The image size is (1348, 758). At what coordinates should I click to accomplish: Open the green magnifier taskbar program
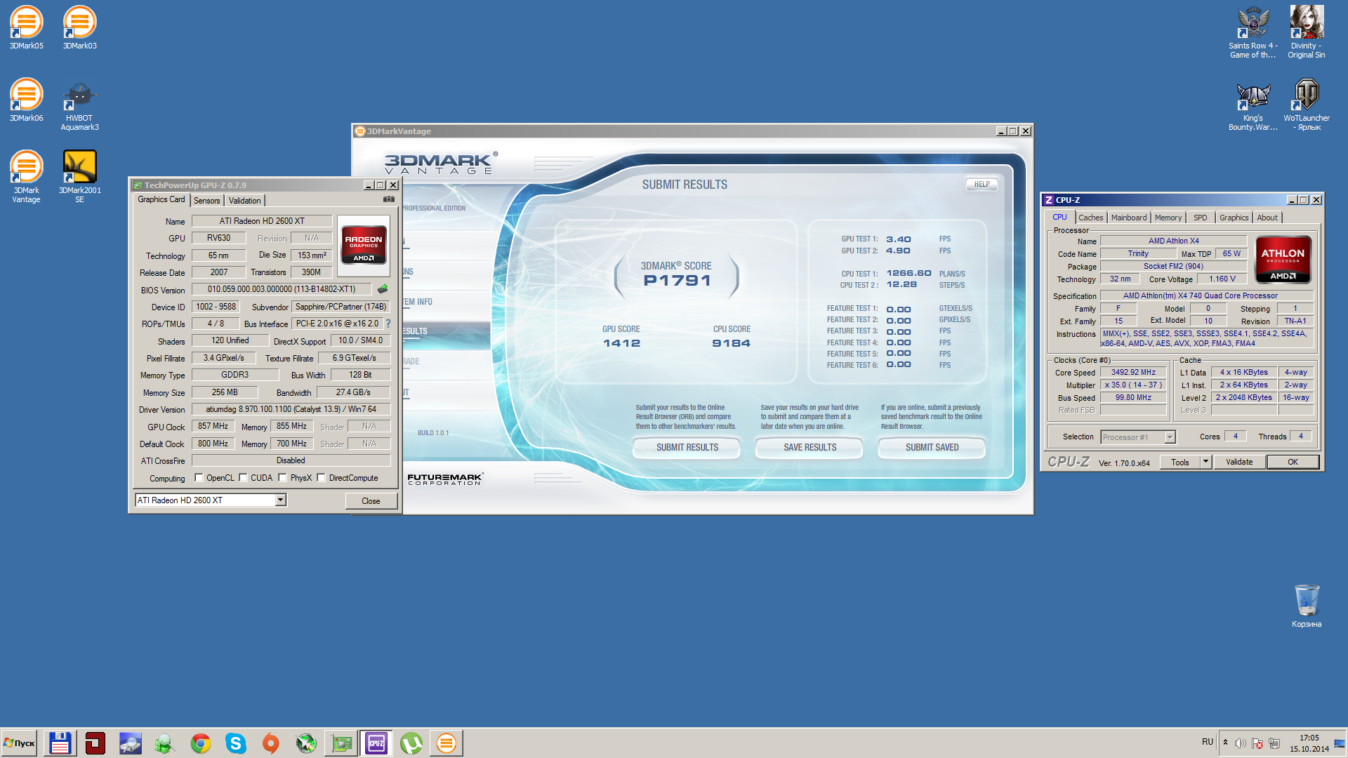tap(165, 743)
